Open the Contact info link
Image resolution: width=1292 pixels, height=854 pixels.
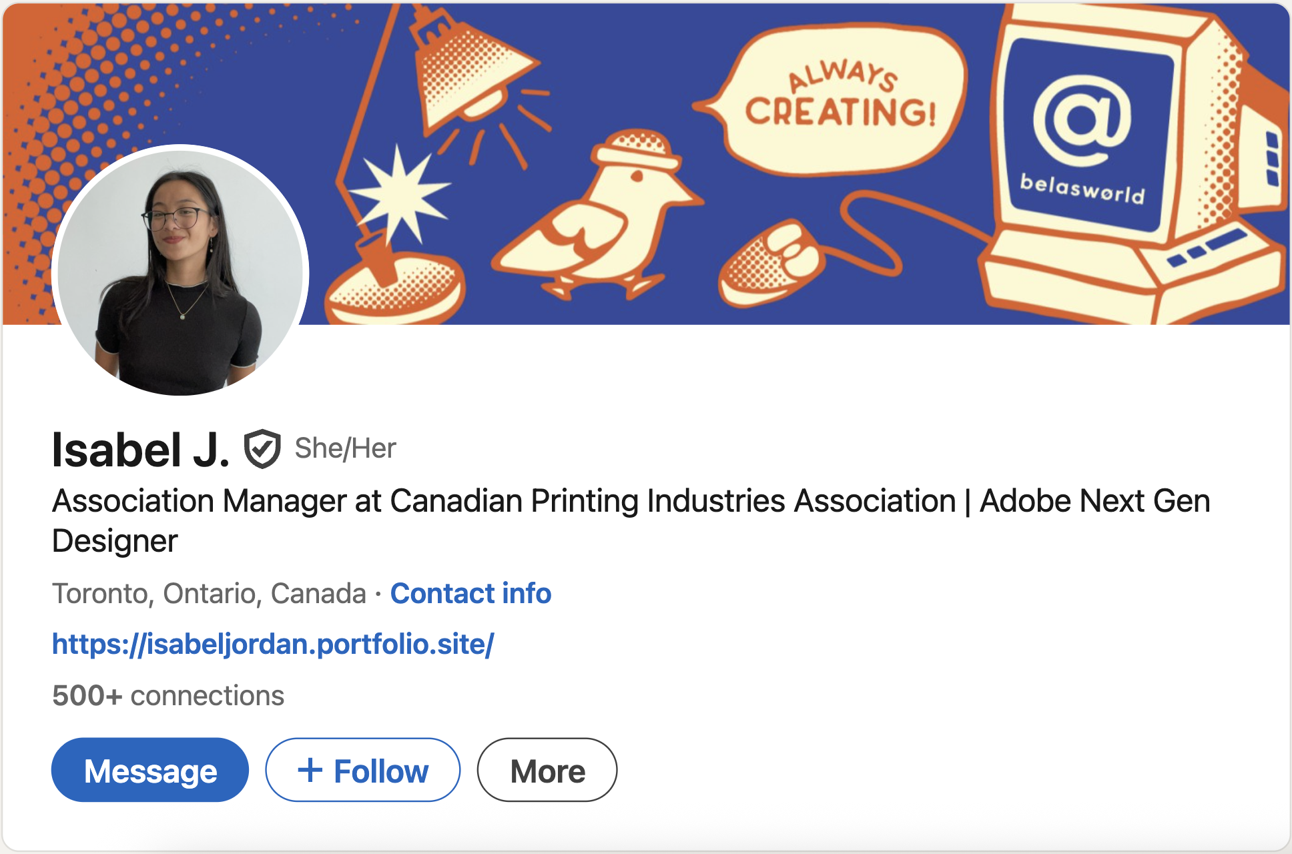(x=470, y=593)
